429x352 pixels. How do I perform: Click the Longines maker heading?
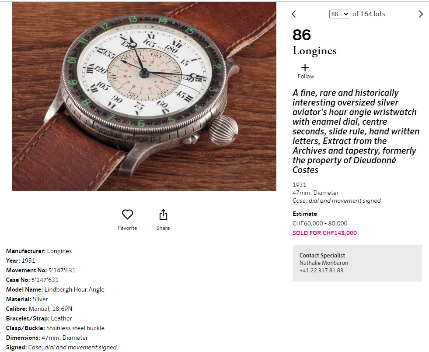[314, 51]
